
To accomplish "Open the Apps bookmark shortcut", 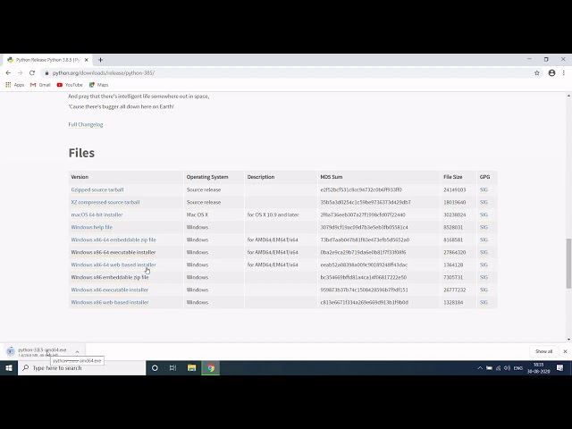I will (x=15, y=85).
